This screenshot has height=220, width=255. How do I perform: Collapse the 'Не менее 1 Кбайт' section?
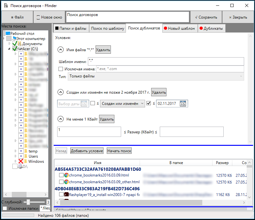(60, 119)
